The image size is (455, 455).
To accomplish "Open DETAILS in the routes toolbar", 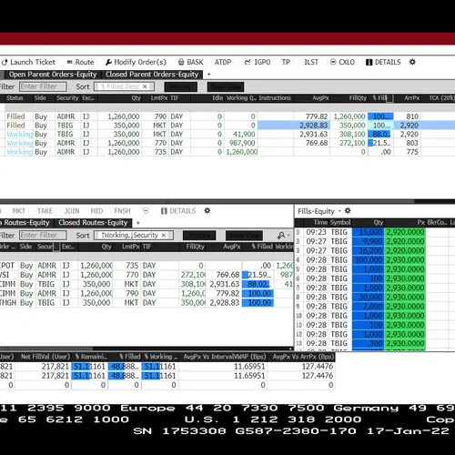I will point(178,211).
